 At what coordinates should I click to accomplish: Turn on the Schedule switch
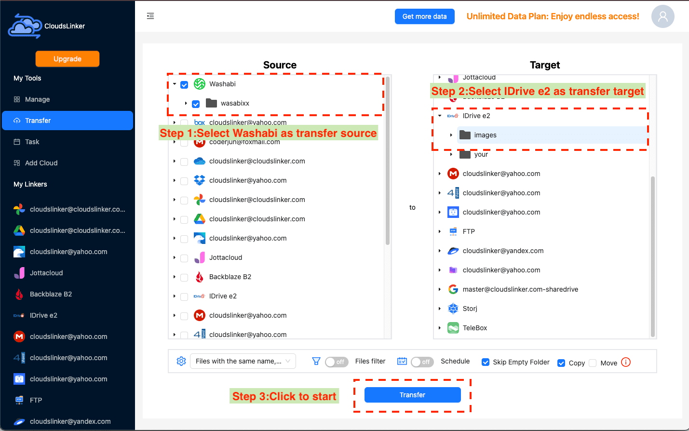tap(422, 362)
